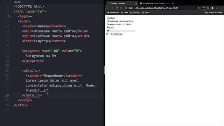Open the index.html editor tab

[x=17, y=2]
